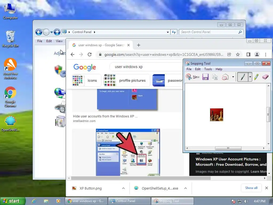Toggle the Chrome side panel icon

click(248, 54)
